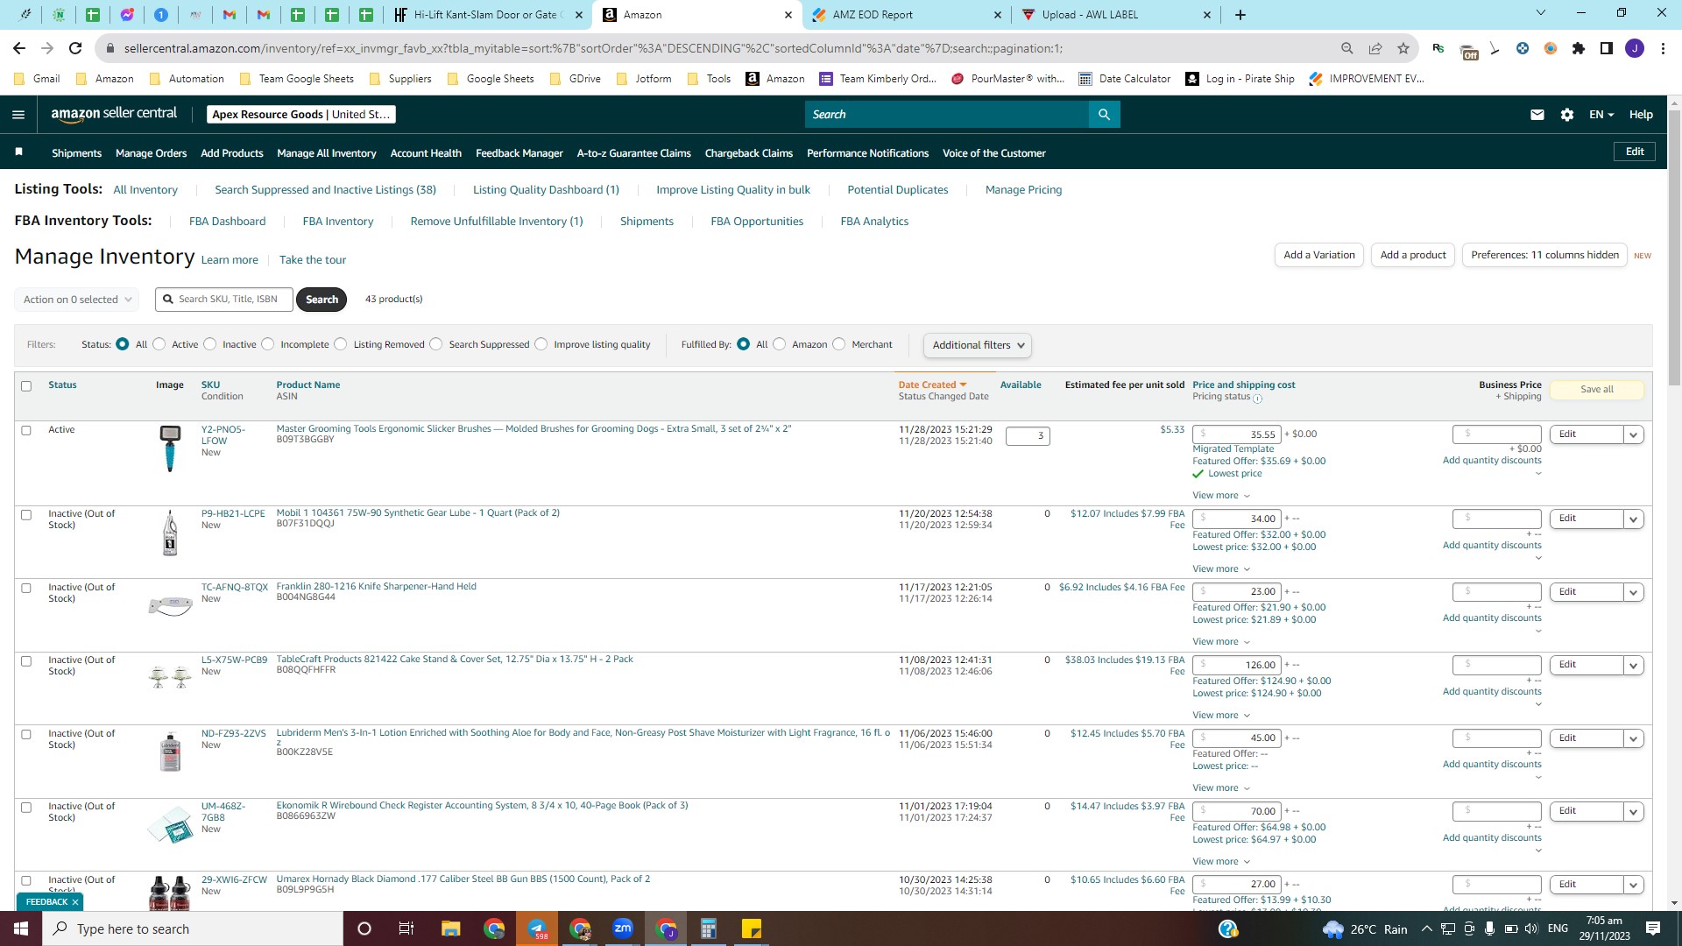Click the share page icon in address bar
This screenshot has height=946, width=1682.
[x=1375, y=48]
